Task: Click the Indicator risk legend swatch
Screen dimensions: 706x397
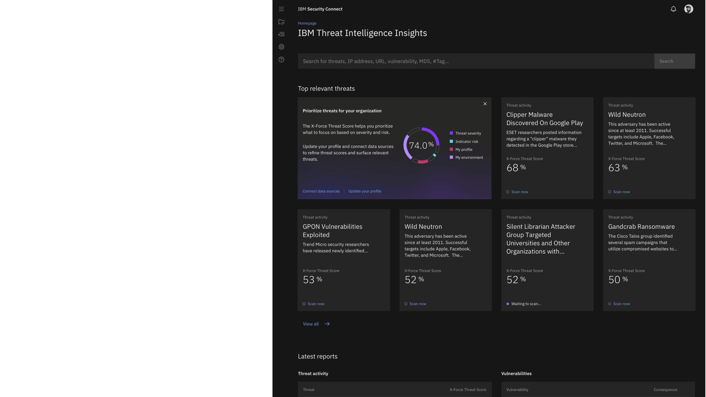Action: click(x=451, y=141)
